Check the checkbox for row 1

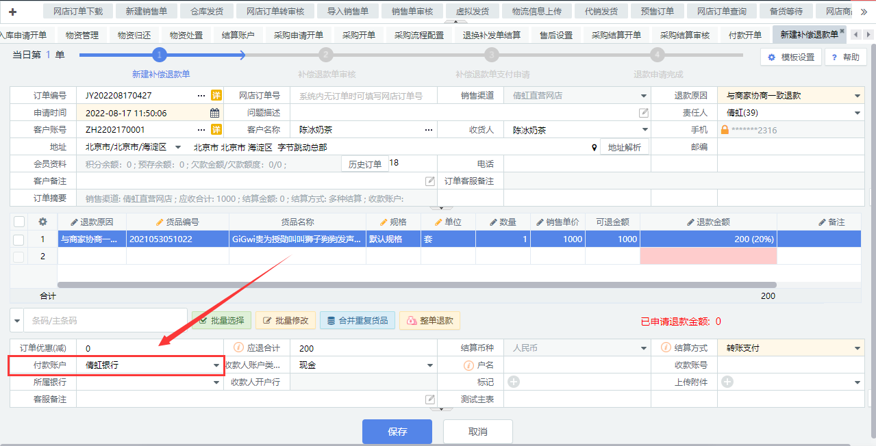[x=18, y=239]
